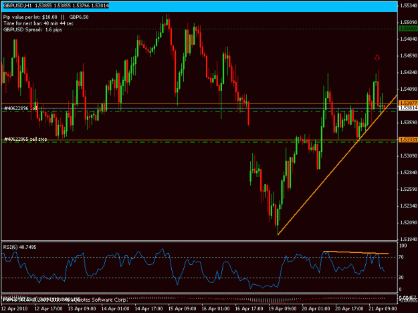Click the RSI 30 level label
418x313 pixels.
coord(401,277)
